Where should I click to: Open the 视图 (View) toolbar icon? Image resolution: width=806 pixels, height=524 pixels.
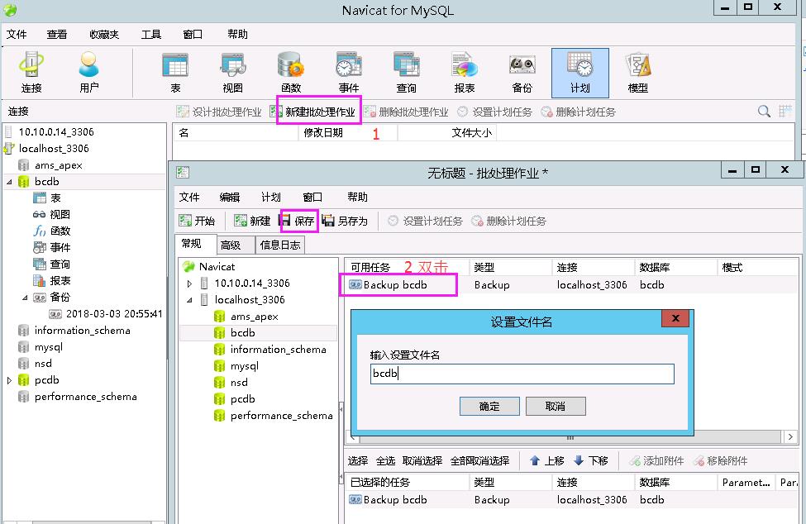click(232, 73)
